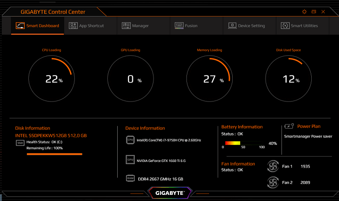Click the GPU Loading 0% gauge
This screenshot has height=201, width=339.
130,78
